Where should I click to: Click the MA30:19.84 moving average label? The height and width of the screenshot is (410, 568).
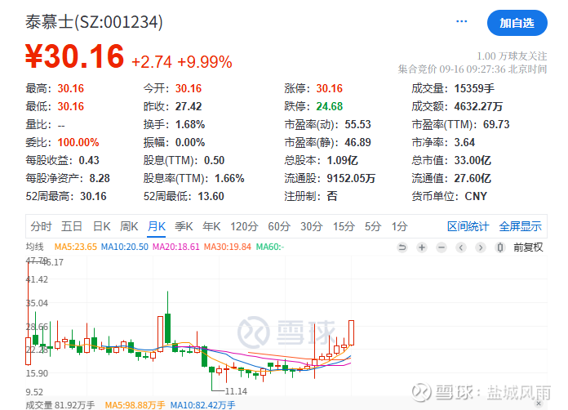pos(227,247)
